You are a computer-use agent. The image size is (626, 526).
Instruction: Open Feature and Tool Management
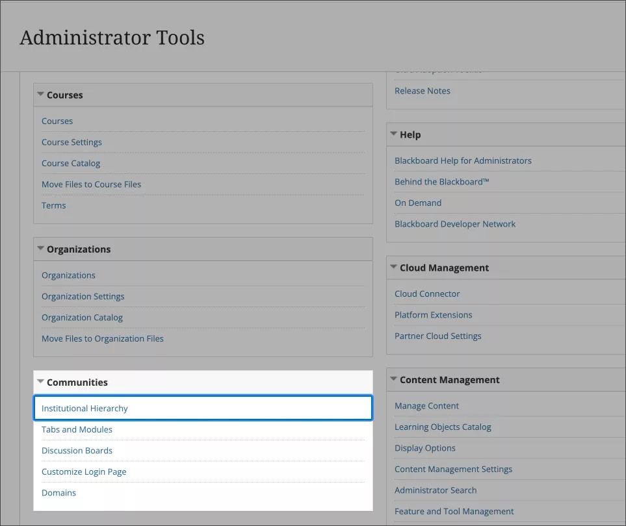[x=454, y=511]
